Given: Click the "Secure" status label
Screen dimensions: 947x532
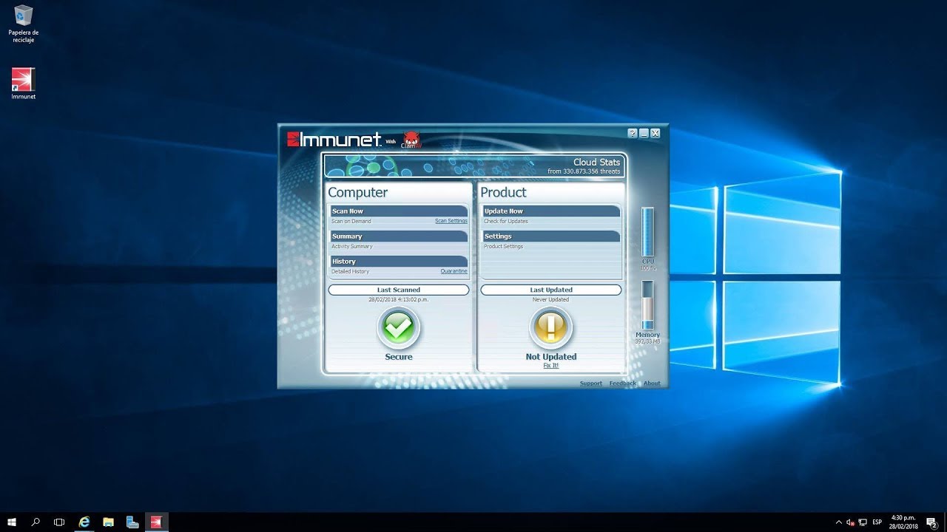Looking at the screenshot, I should pos(399,357).
